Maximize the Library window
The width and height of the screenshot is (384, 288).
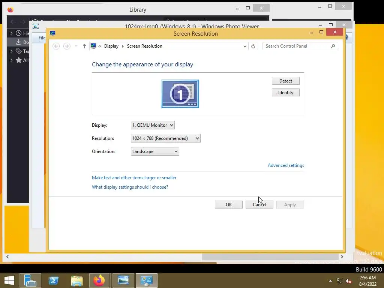248,8
